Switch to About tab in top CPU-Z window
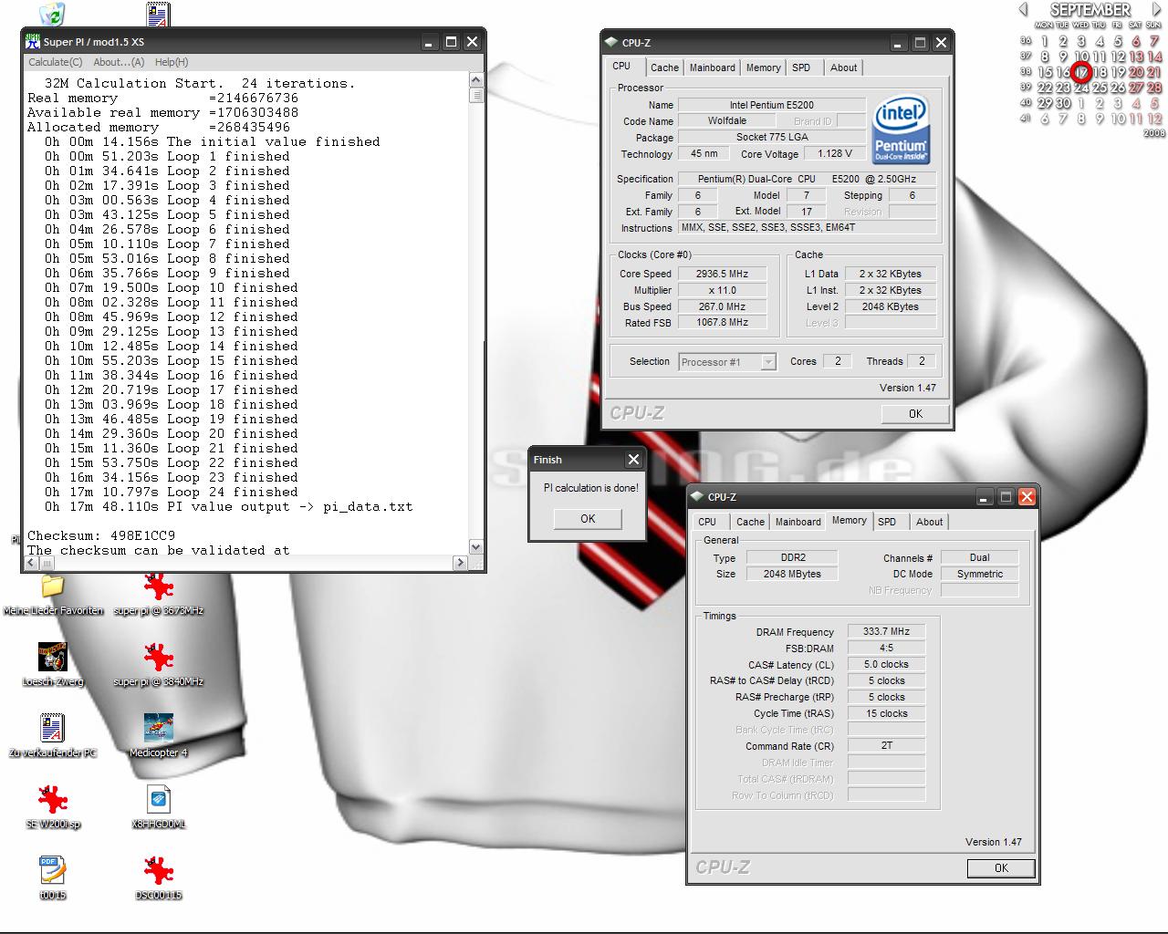Screen dimensions: 1168x934 click(x=843, y=67)
